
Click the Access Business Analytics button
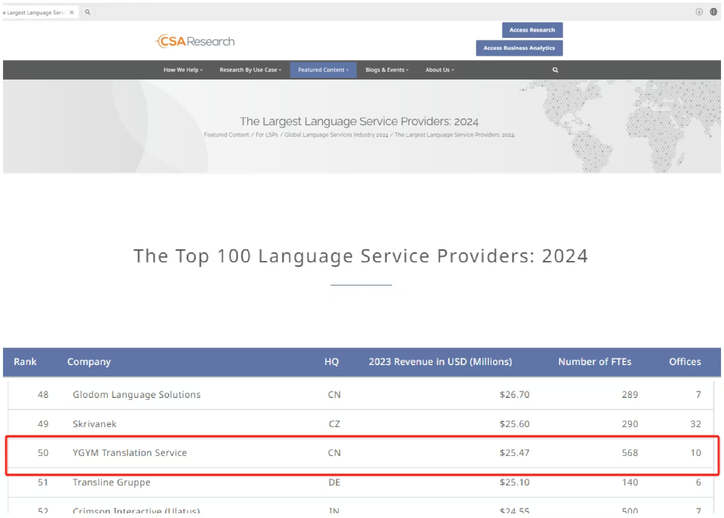(x=519, y=48)
